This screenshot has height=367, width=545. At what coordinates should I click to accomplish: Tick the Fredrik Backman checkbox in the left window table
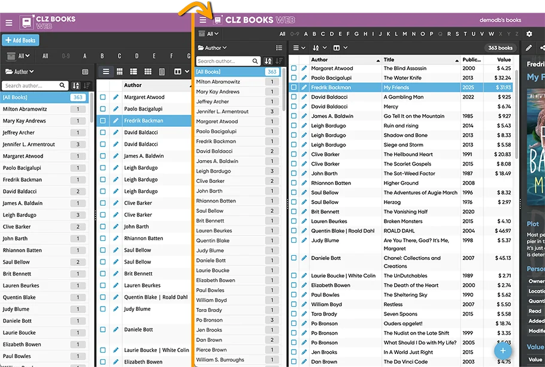(103, 121)
